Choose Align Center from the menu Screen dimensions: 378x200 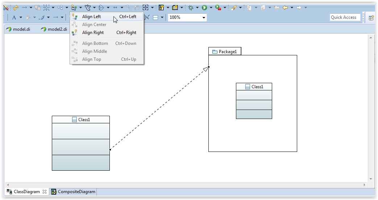[x=107, y=25]
